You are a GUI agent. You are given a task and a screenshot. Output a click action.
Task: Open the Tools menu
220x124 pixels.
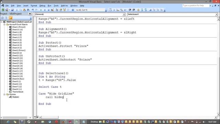56,6
